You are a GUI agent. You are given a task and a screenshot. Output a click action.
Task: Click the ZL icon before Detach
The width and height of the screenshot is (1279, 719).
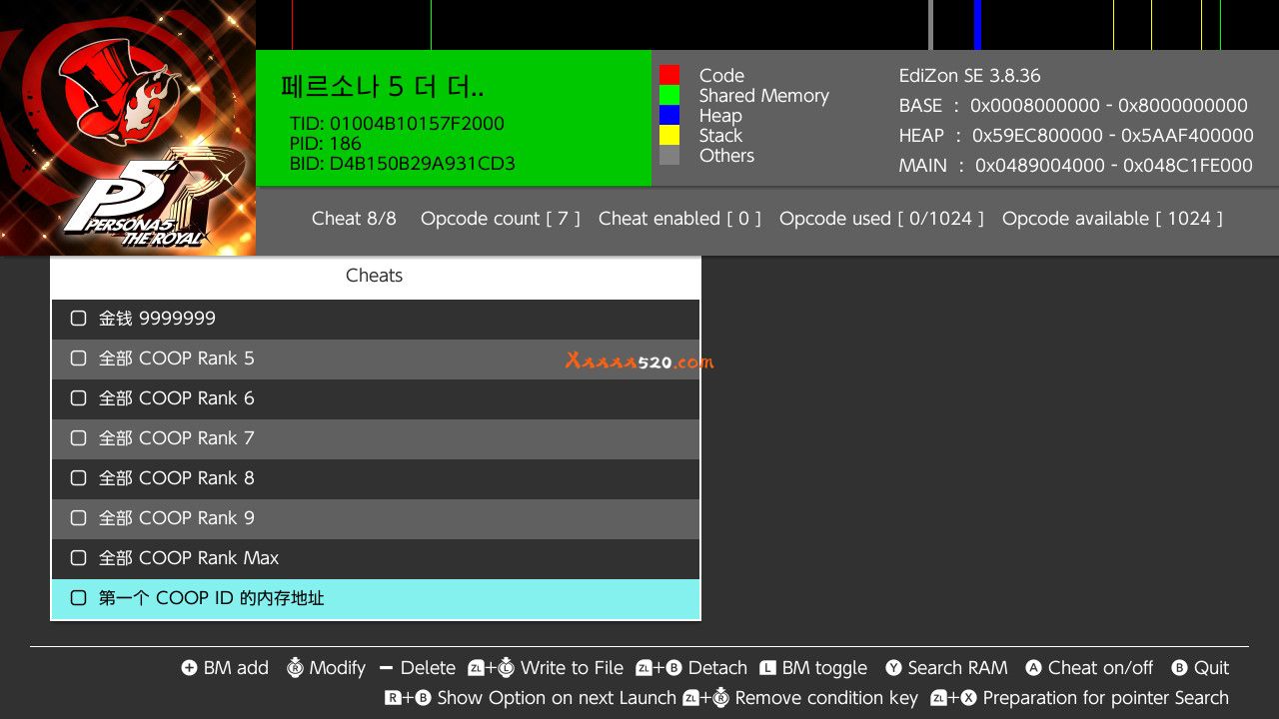[643, 668]
